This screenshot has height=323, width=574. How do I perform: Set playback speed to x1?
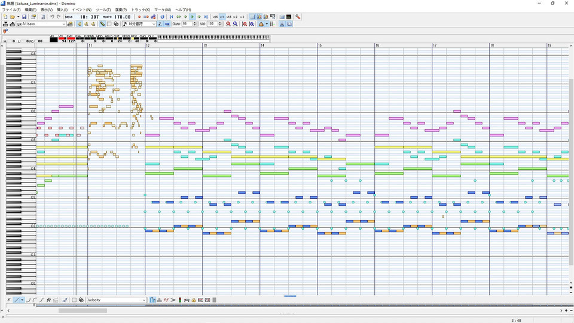click(222, 17)
